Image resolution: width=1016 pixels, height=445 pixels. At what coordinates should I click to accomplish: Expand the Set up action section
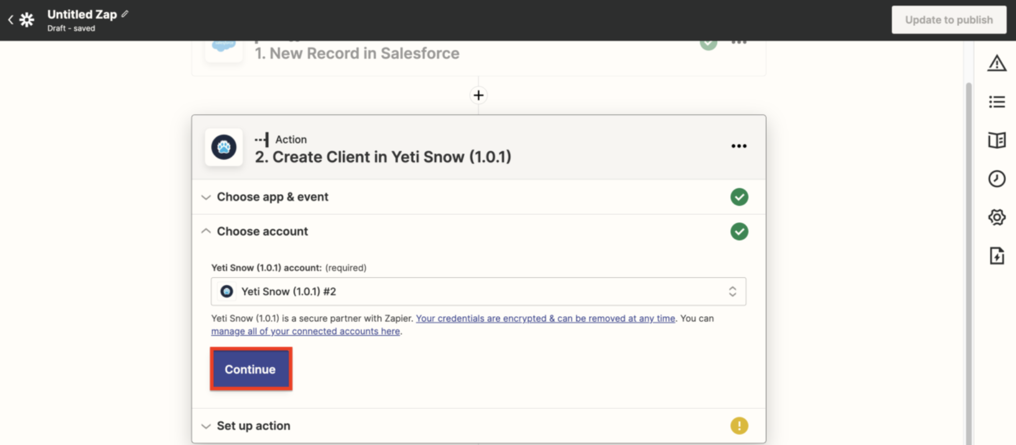479,425
